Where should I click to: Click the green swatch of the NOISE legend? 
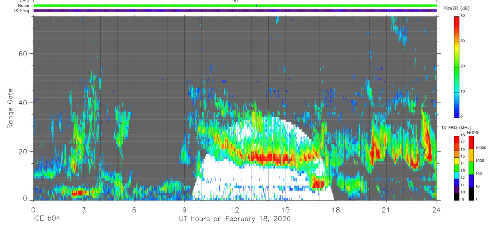(x=471, y=168)
